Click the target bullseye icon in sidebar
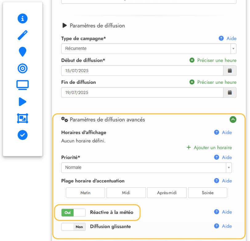The image size is (250, 241). (x=22, y=68)
